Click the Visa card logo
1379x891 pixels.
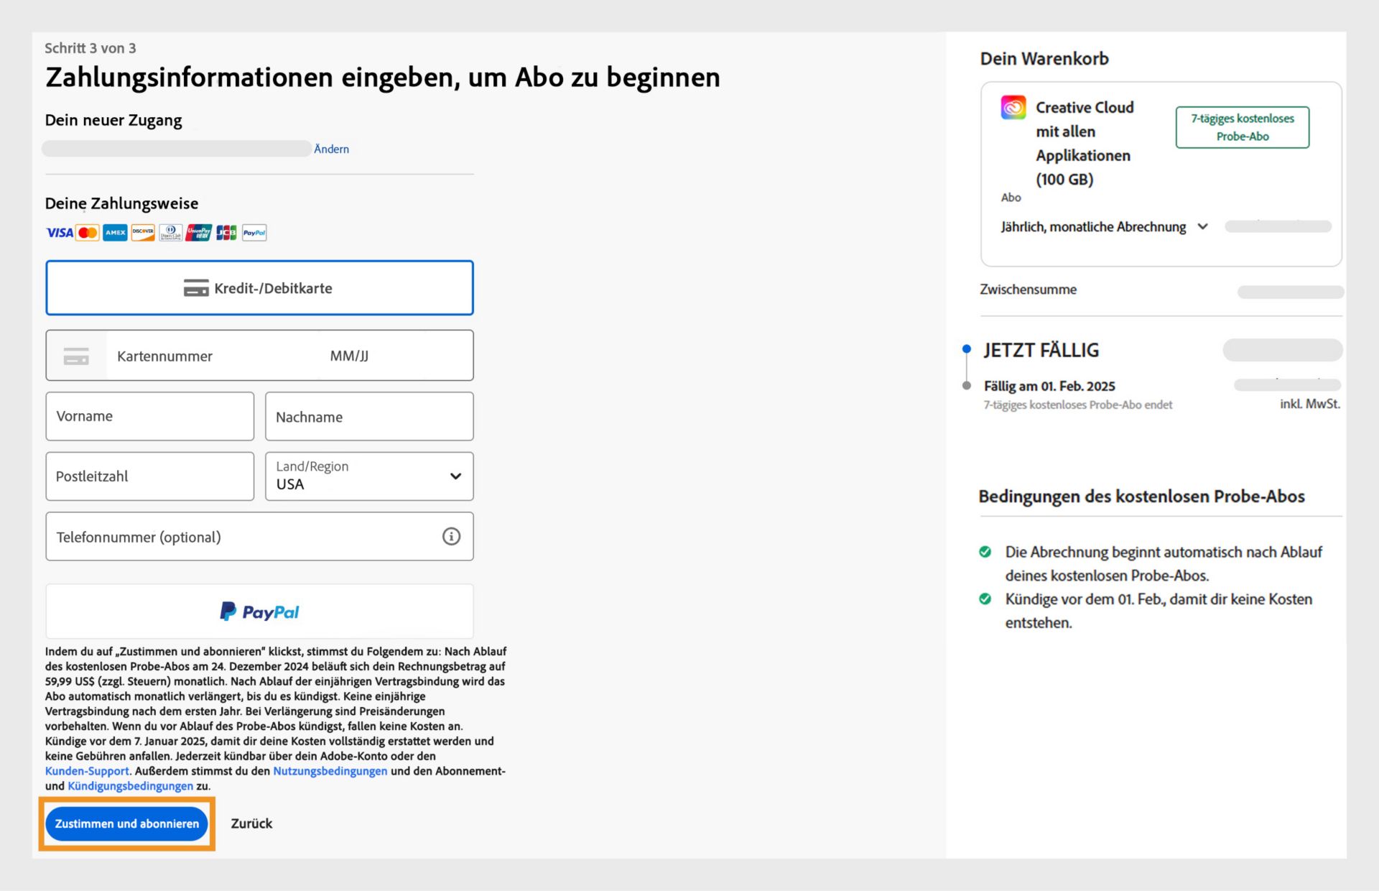coord(60,232)
